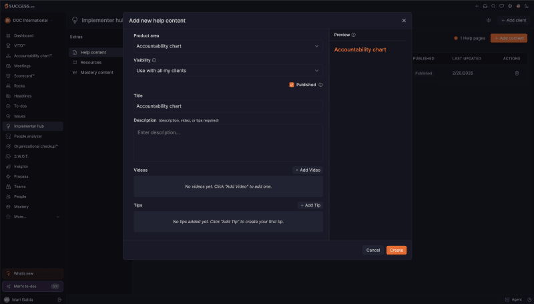Select Mastery content under Extras

96,73
